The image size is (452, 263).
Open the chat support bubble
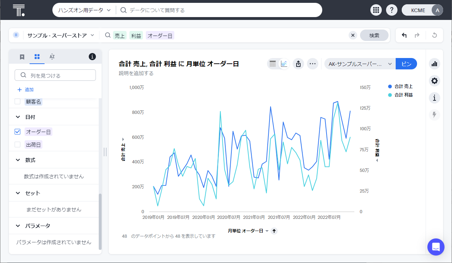coord(436,247)
